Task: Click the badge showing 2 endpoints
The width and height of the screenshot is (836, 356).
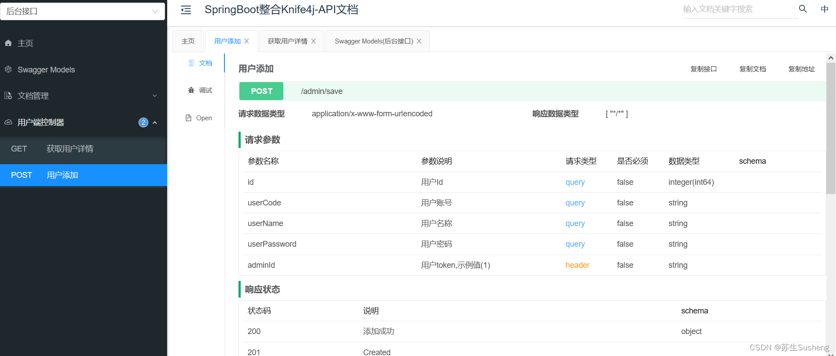Action: point(143,122)
